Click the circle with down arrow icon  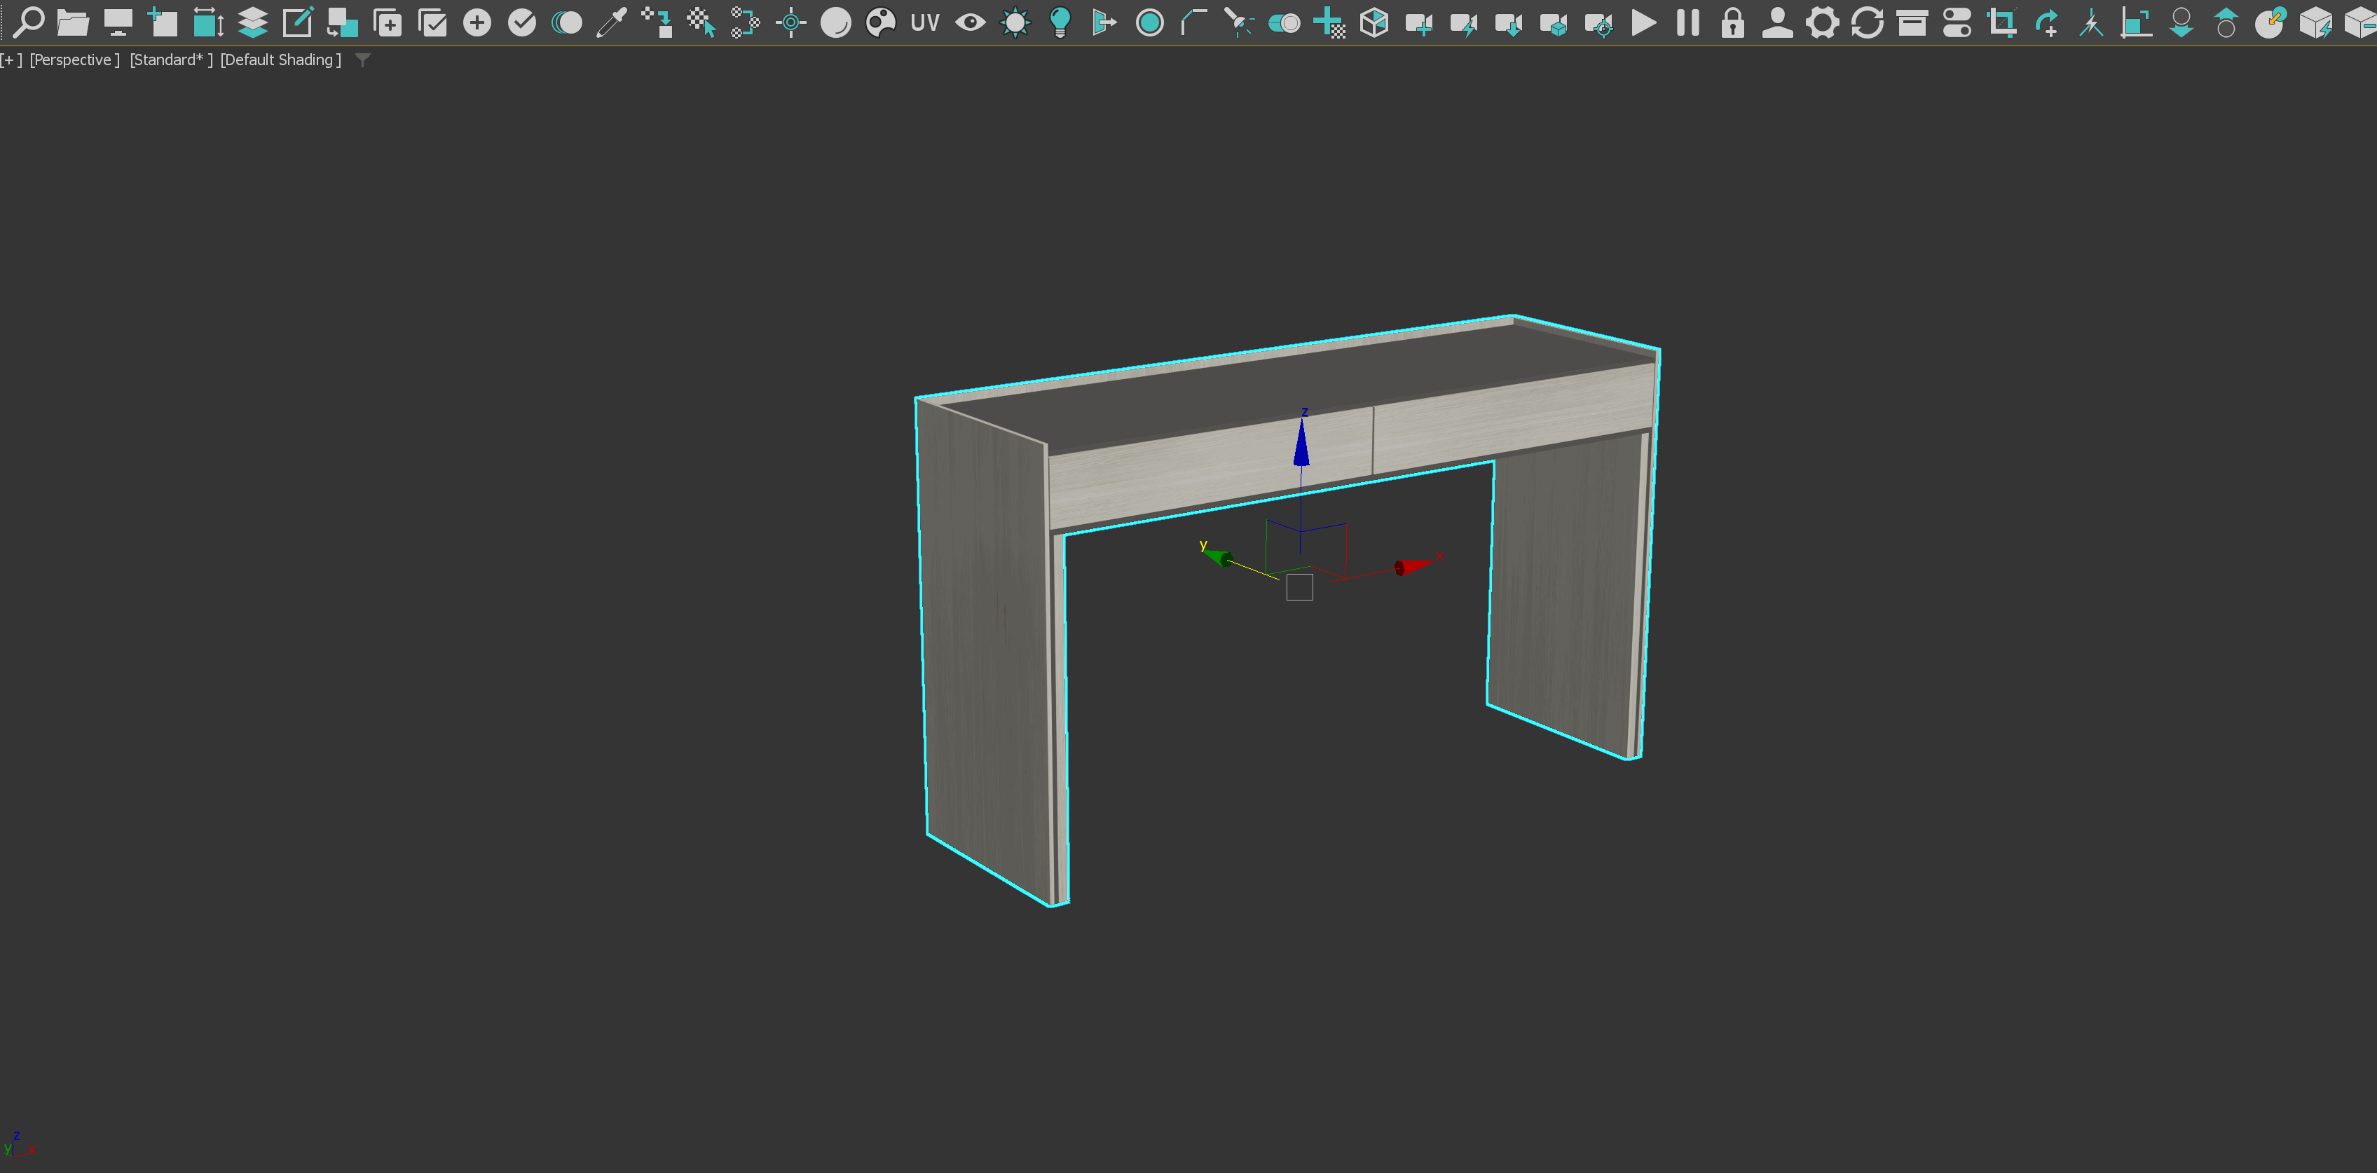coord(2181,22)
